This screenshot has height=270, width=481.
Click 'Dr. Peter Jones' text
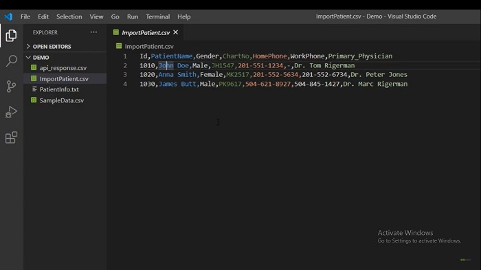[x=379, y=75]
